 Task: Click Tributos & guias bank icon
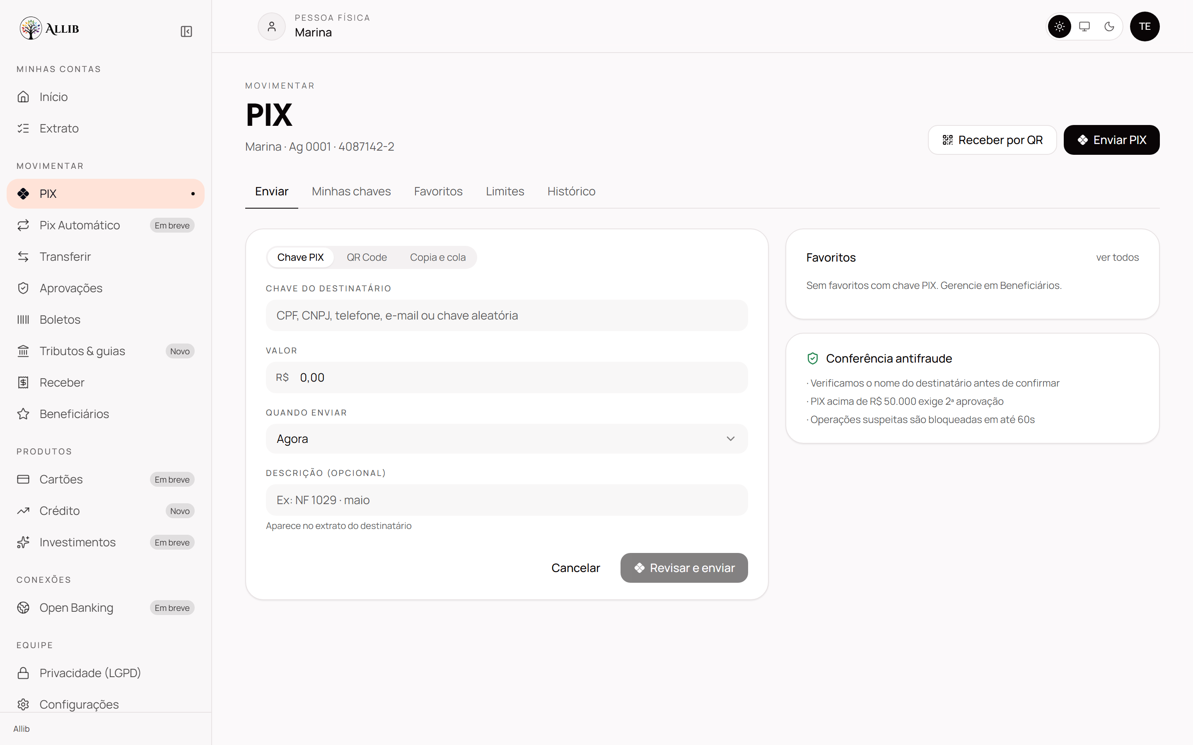pyautogui.click(x=23, y=351)
